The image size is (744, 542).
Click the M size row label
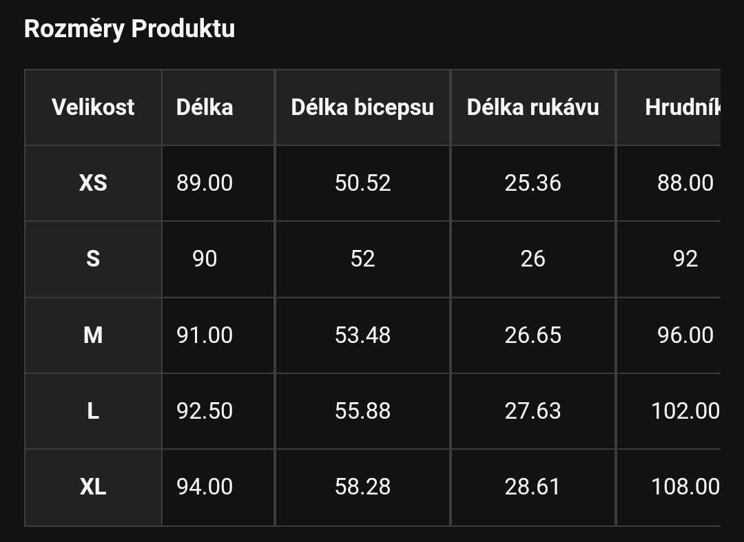click(x=93, y=335)
